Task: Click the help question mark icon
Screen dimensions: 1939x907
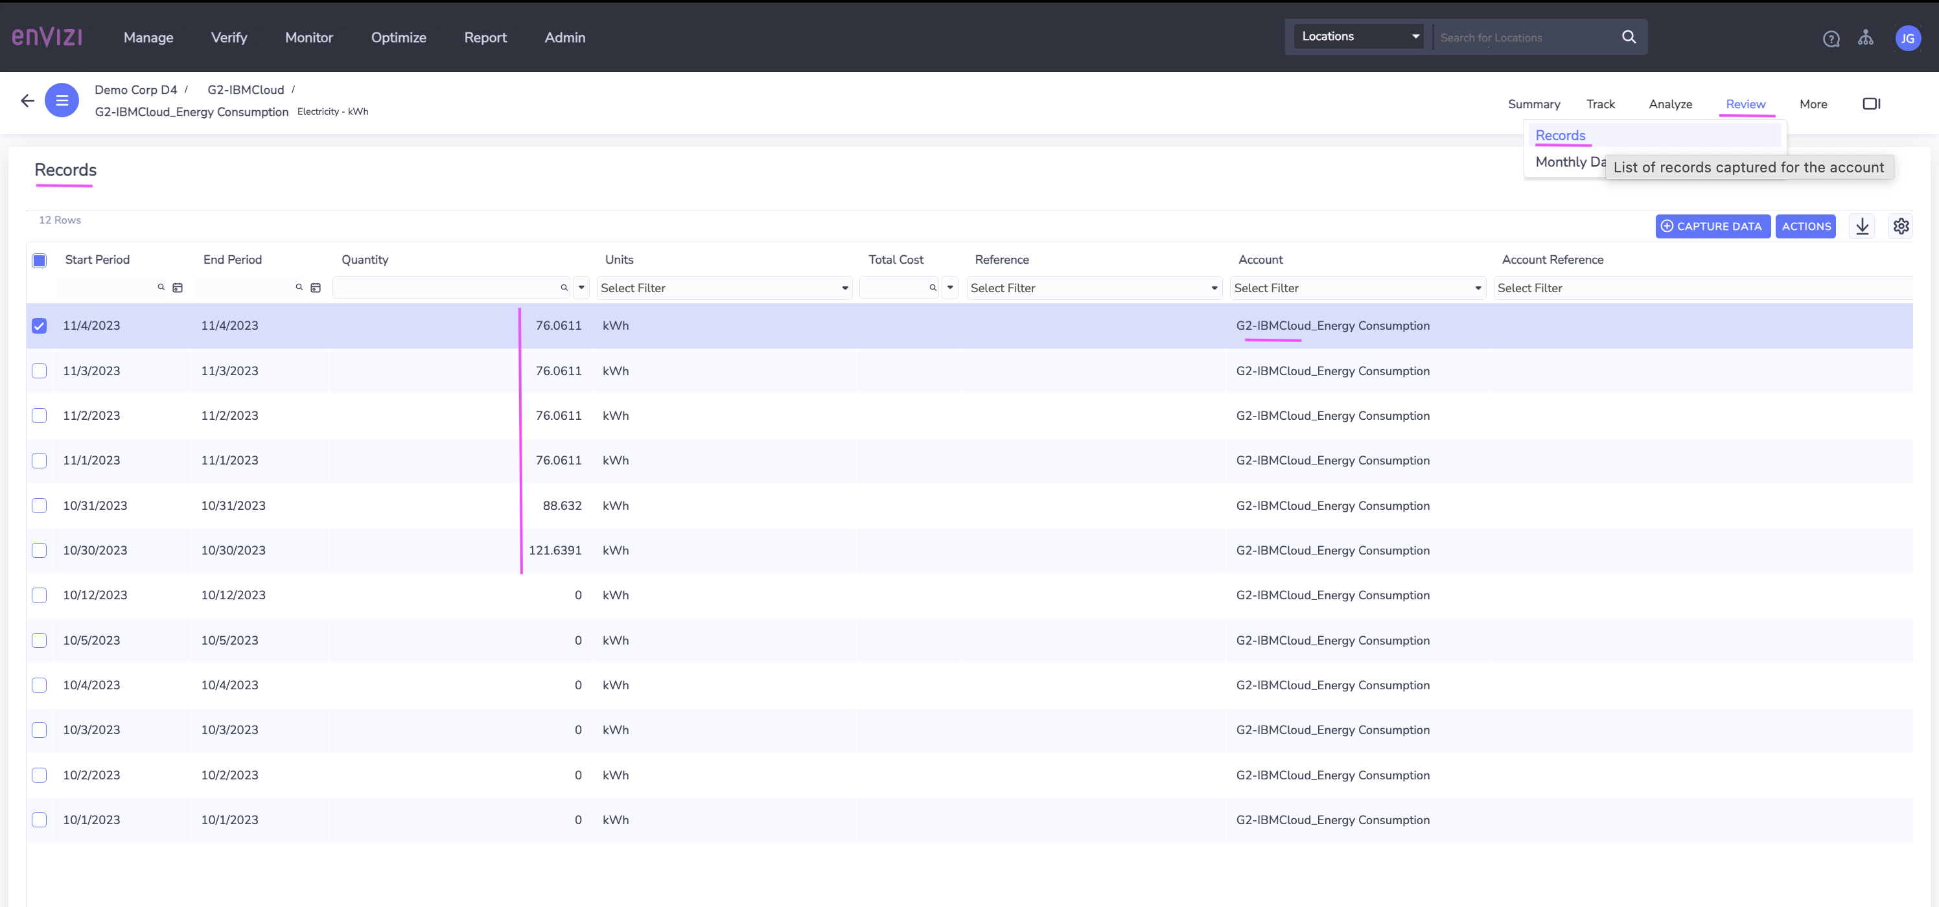Action: 1831,38
